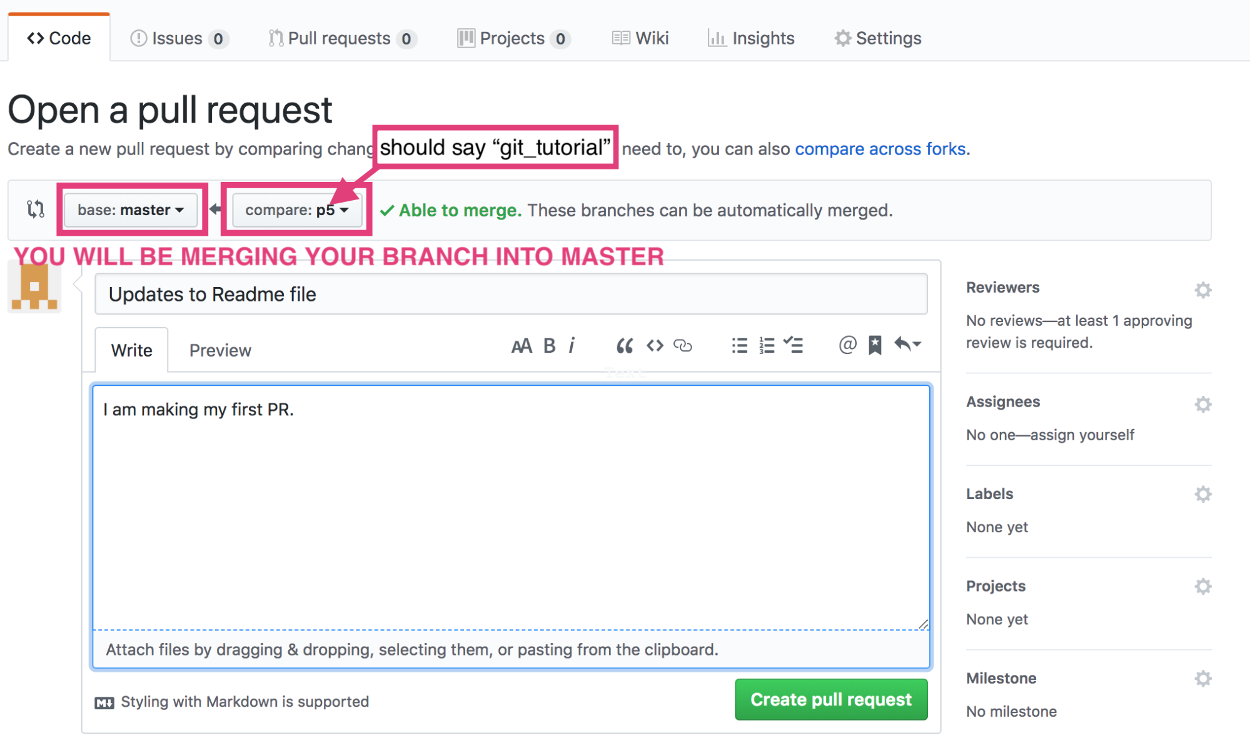
Task: Click the mention (@) user icon
Action: (x=847, y=345)
